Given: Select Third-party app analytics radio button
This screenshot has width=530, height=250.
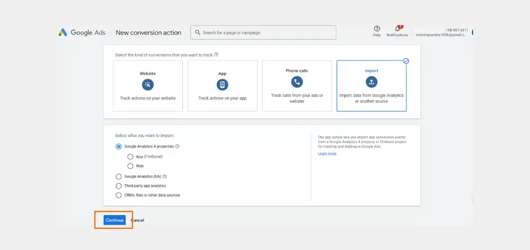Looking at the screenshot, I should tap(118, 186).
